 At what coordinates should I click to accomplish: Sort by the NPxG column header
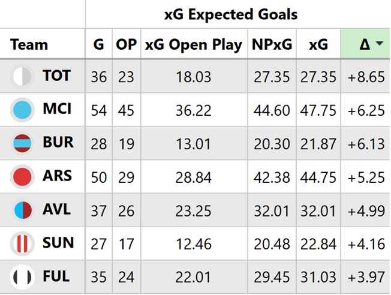tap(273, 44)
